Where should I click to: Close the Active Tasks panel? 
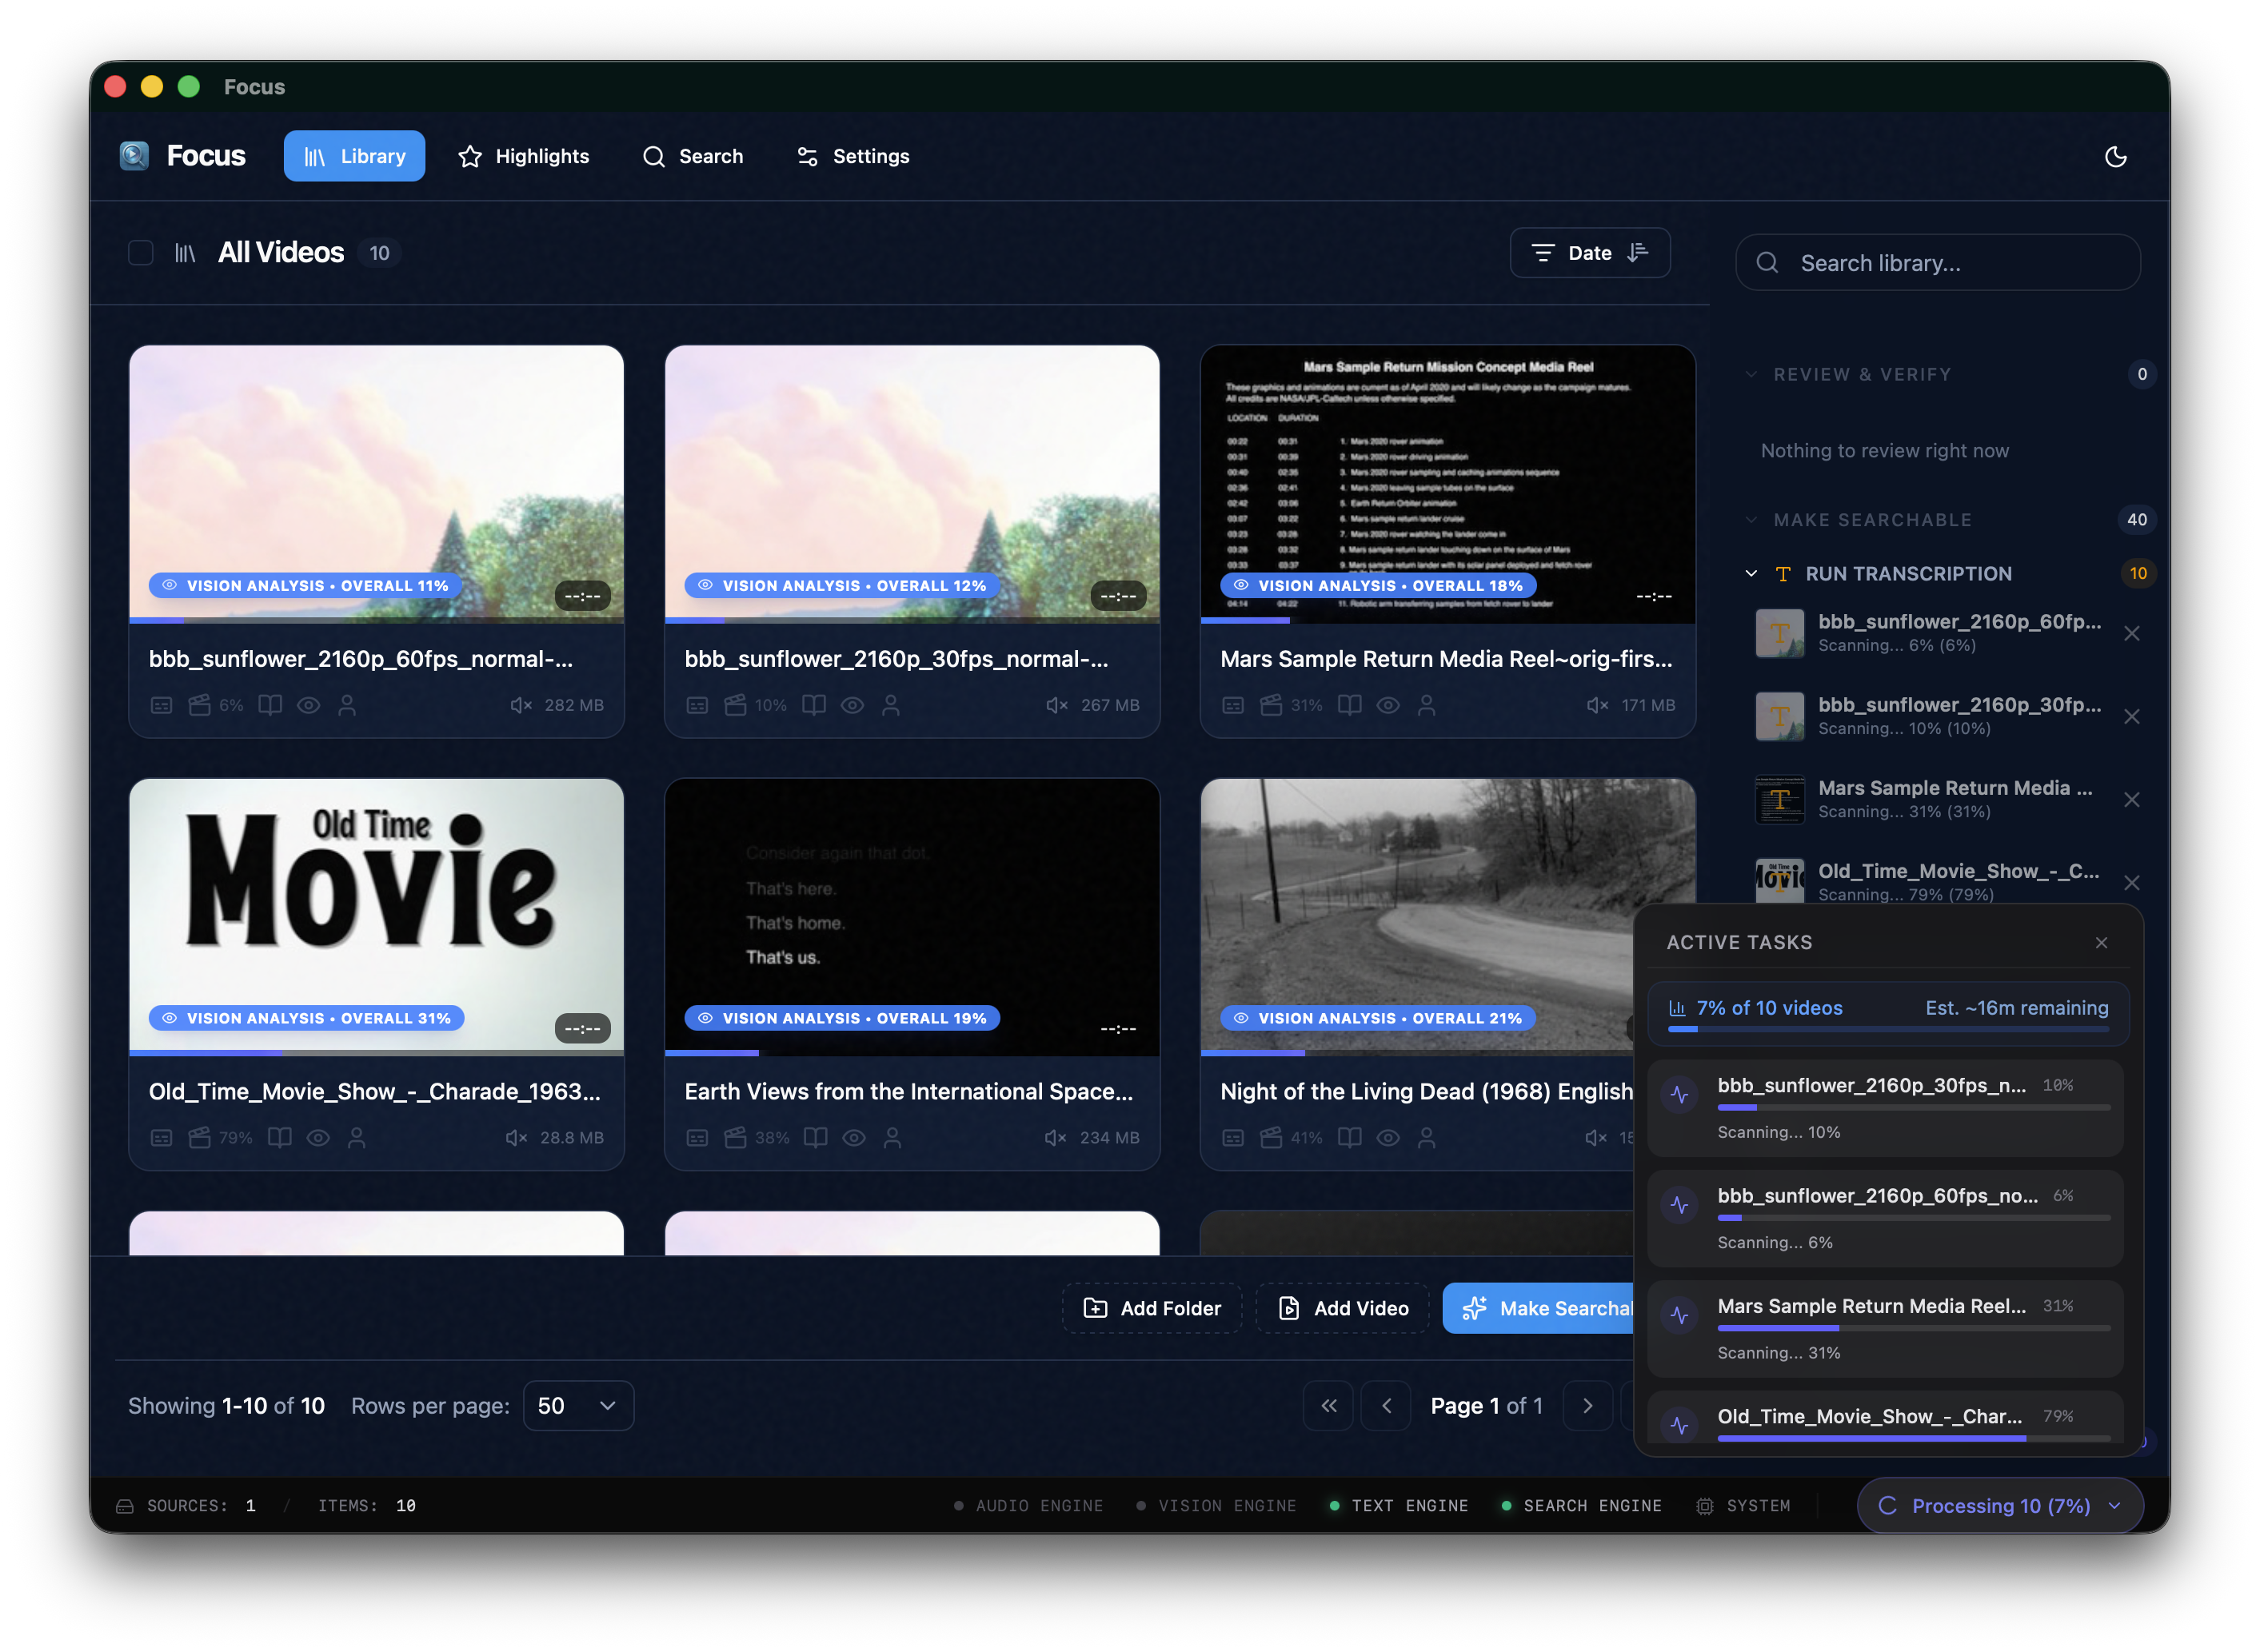coord(2101,943)
